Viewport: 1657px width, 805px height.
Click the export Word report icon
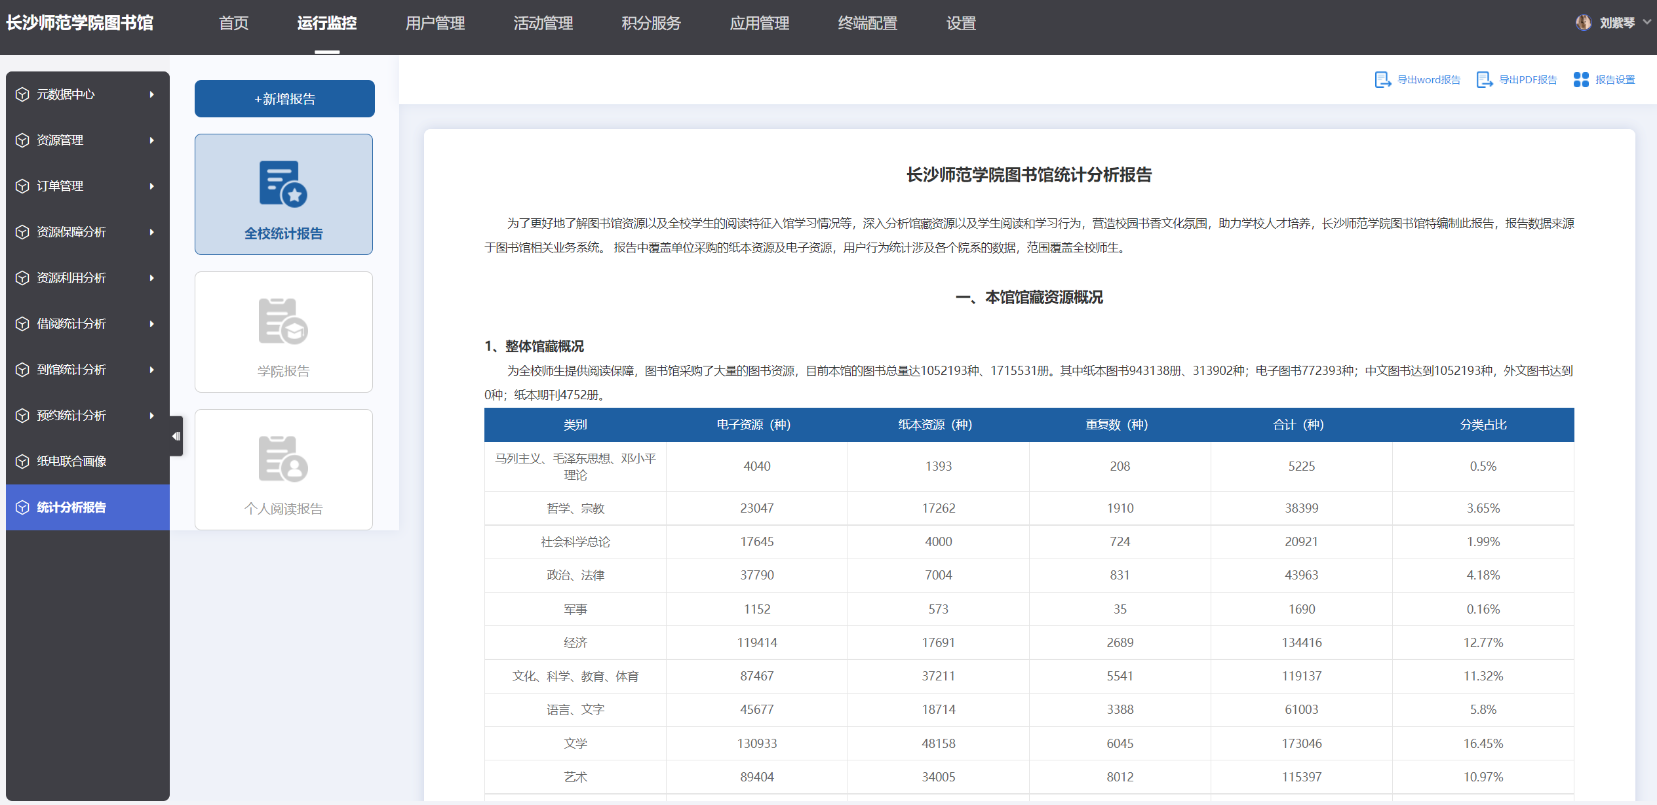pos(1382,80)
